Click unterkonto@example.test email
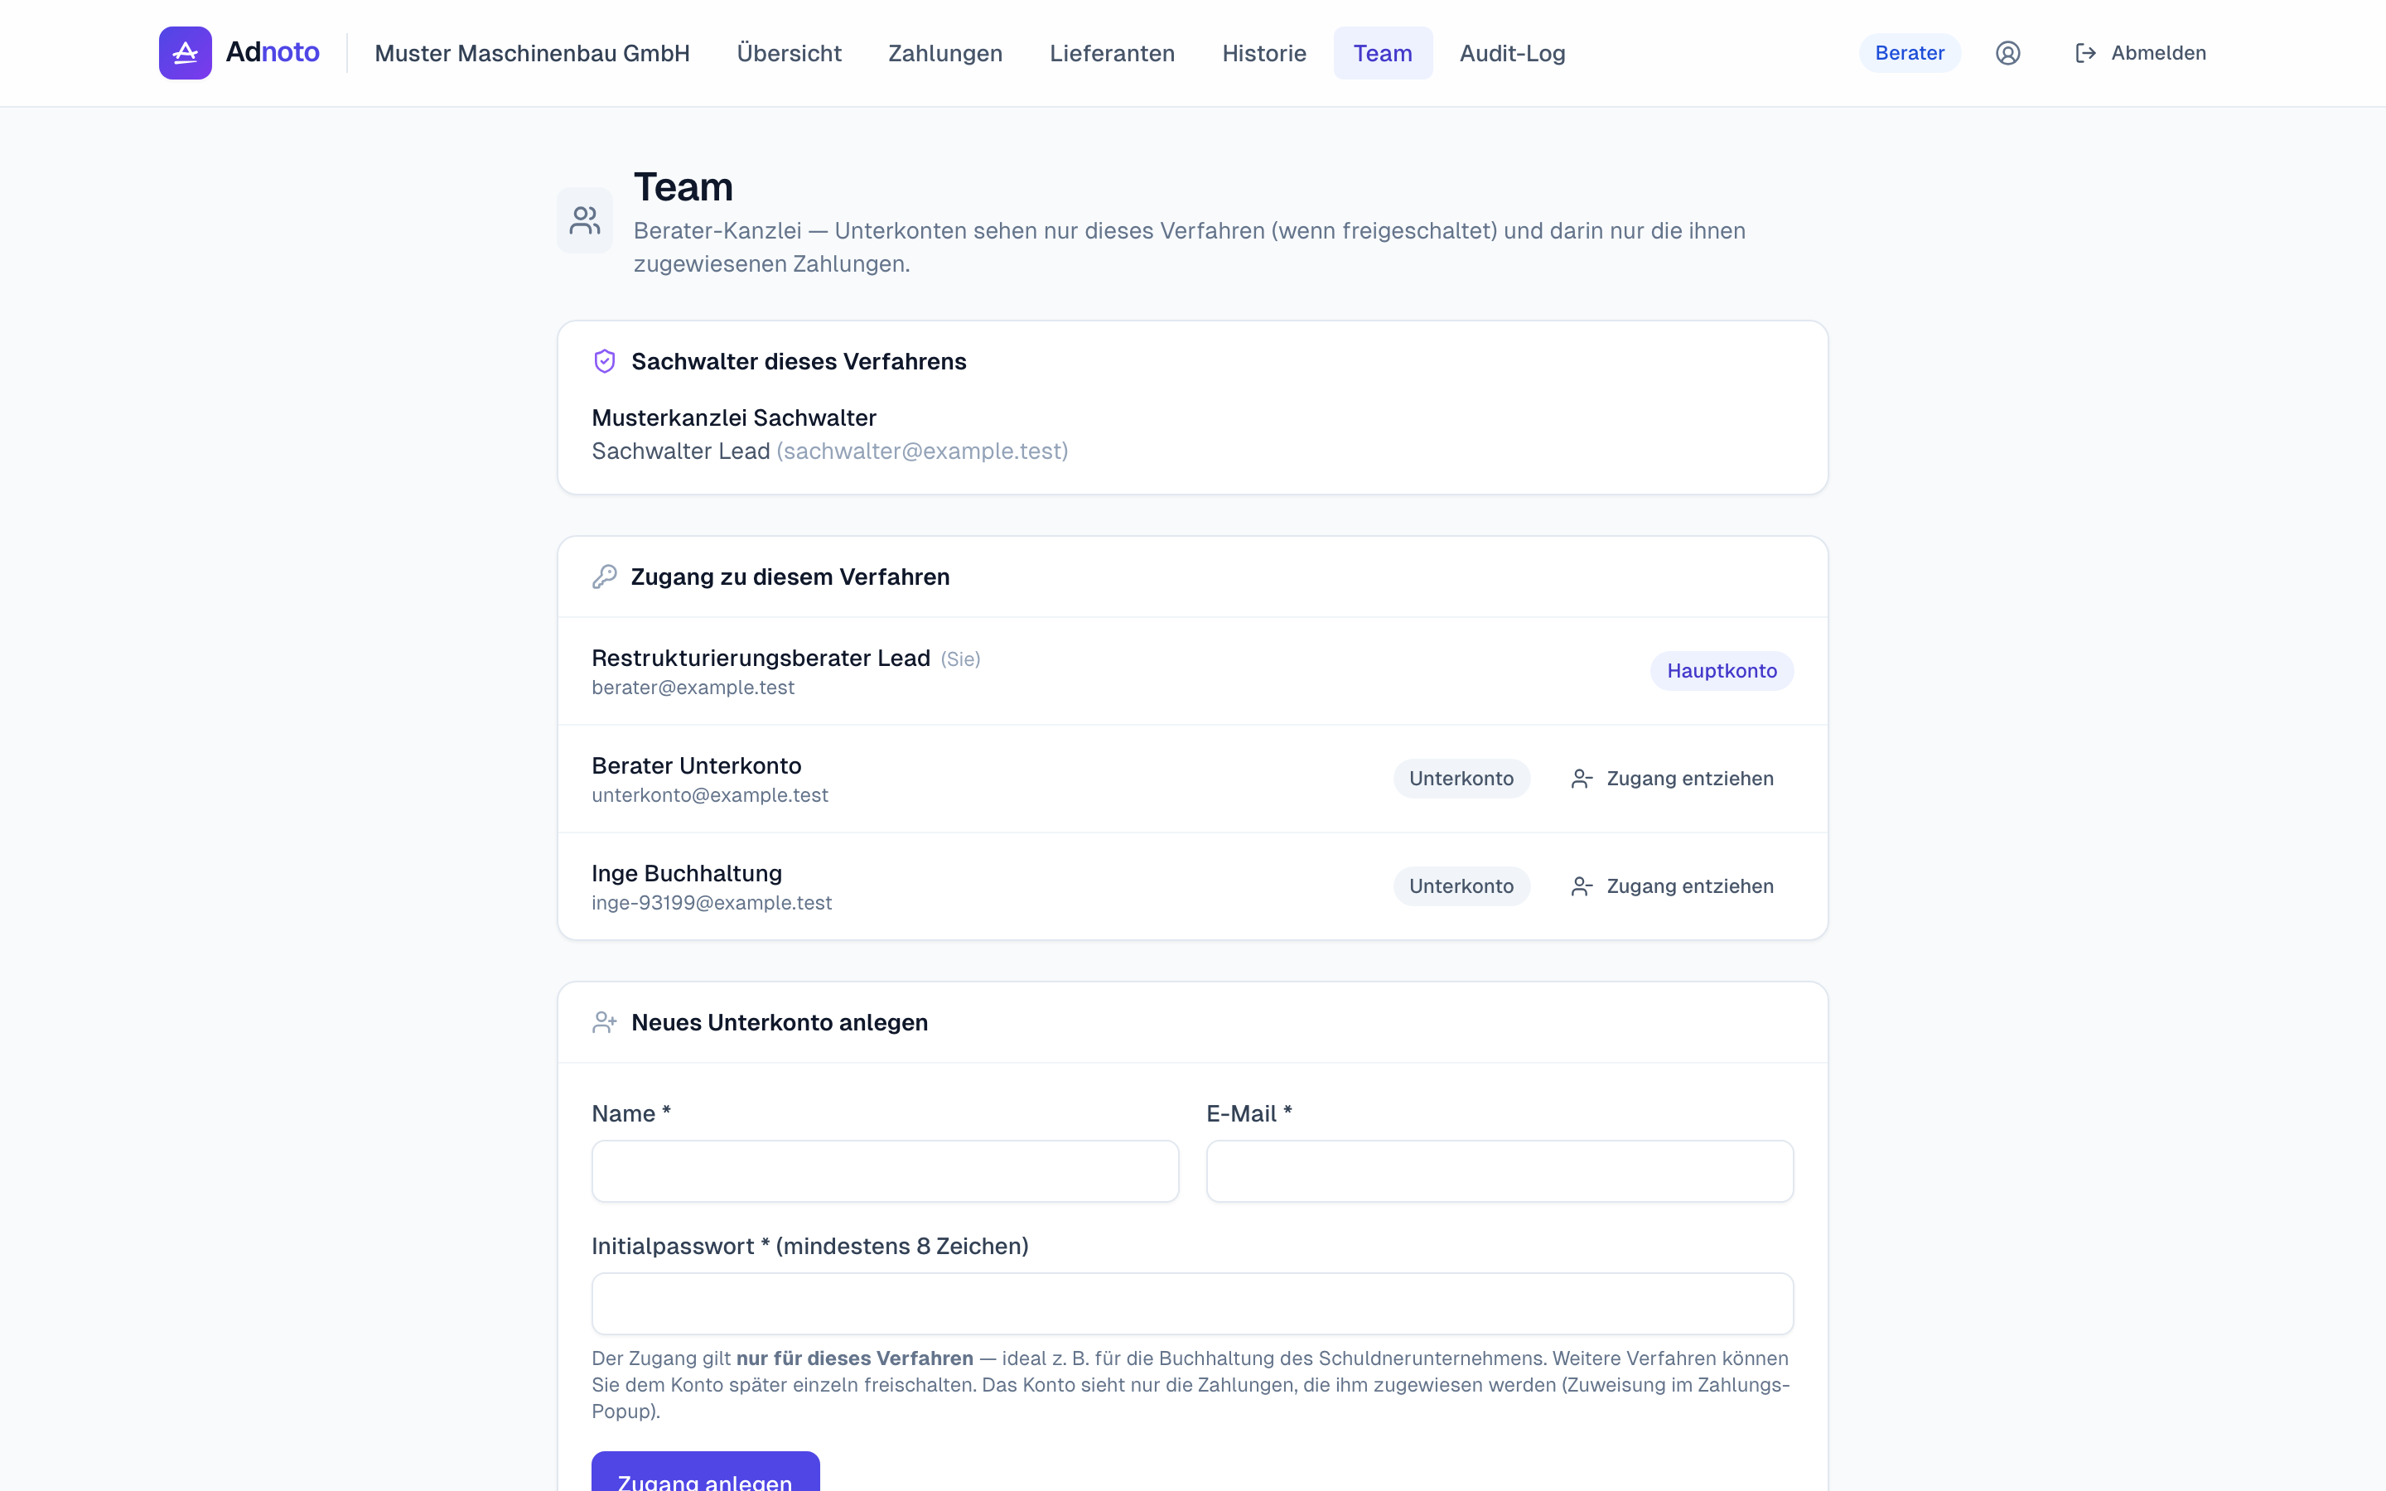Image resolution: width=2386 pixels, height=1491 pixels. pos(710,796)
